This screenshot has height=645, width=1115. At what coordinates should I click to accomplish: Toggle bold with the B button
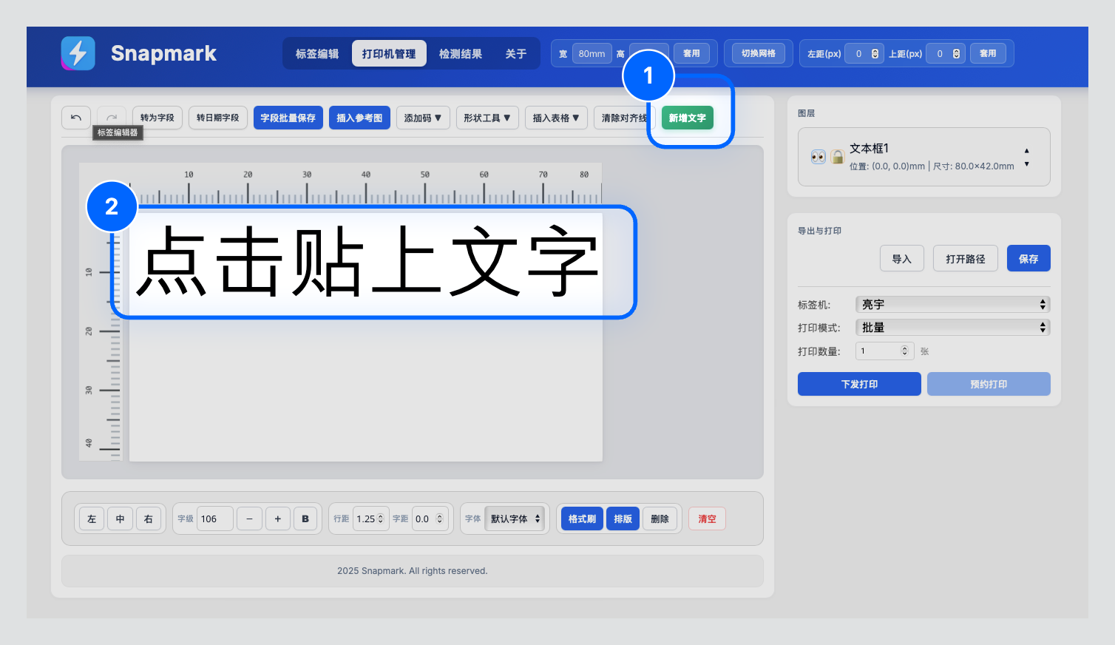pyautogui.click(x=305, y=519)
